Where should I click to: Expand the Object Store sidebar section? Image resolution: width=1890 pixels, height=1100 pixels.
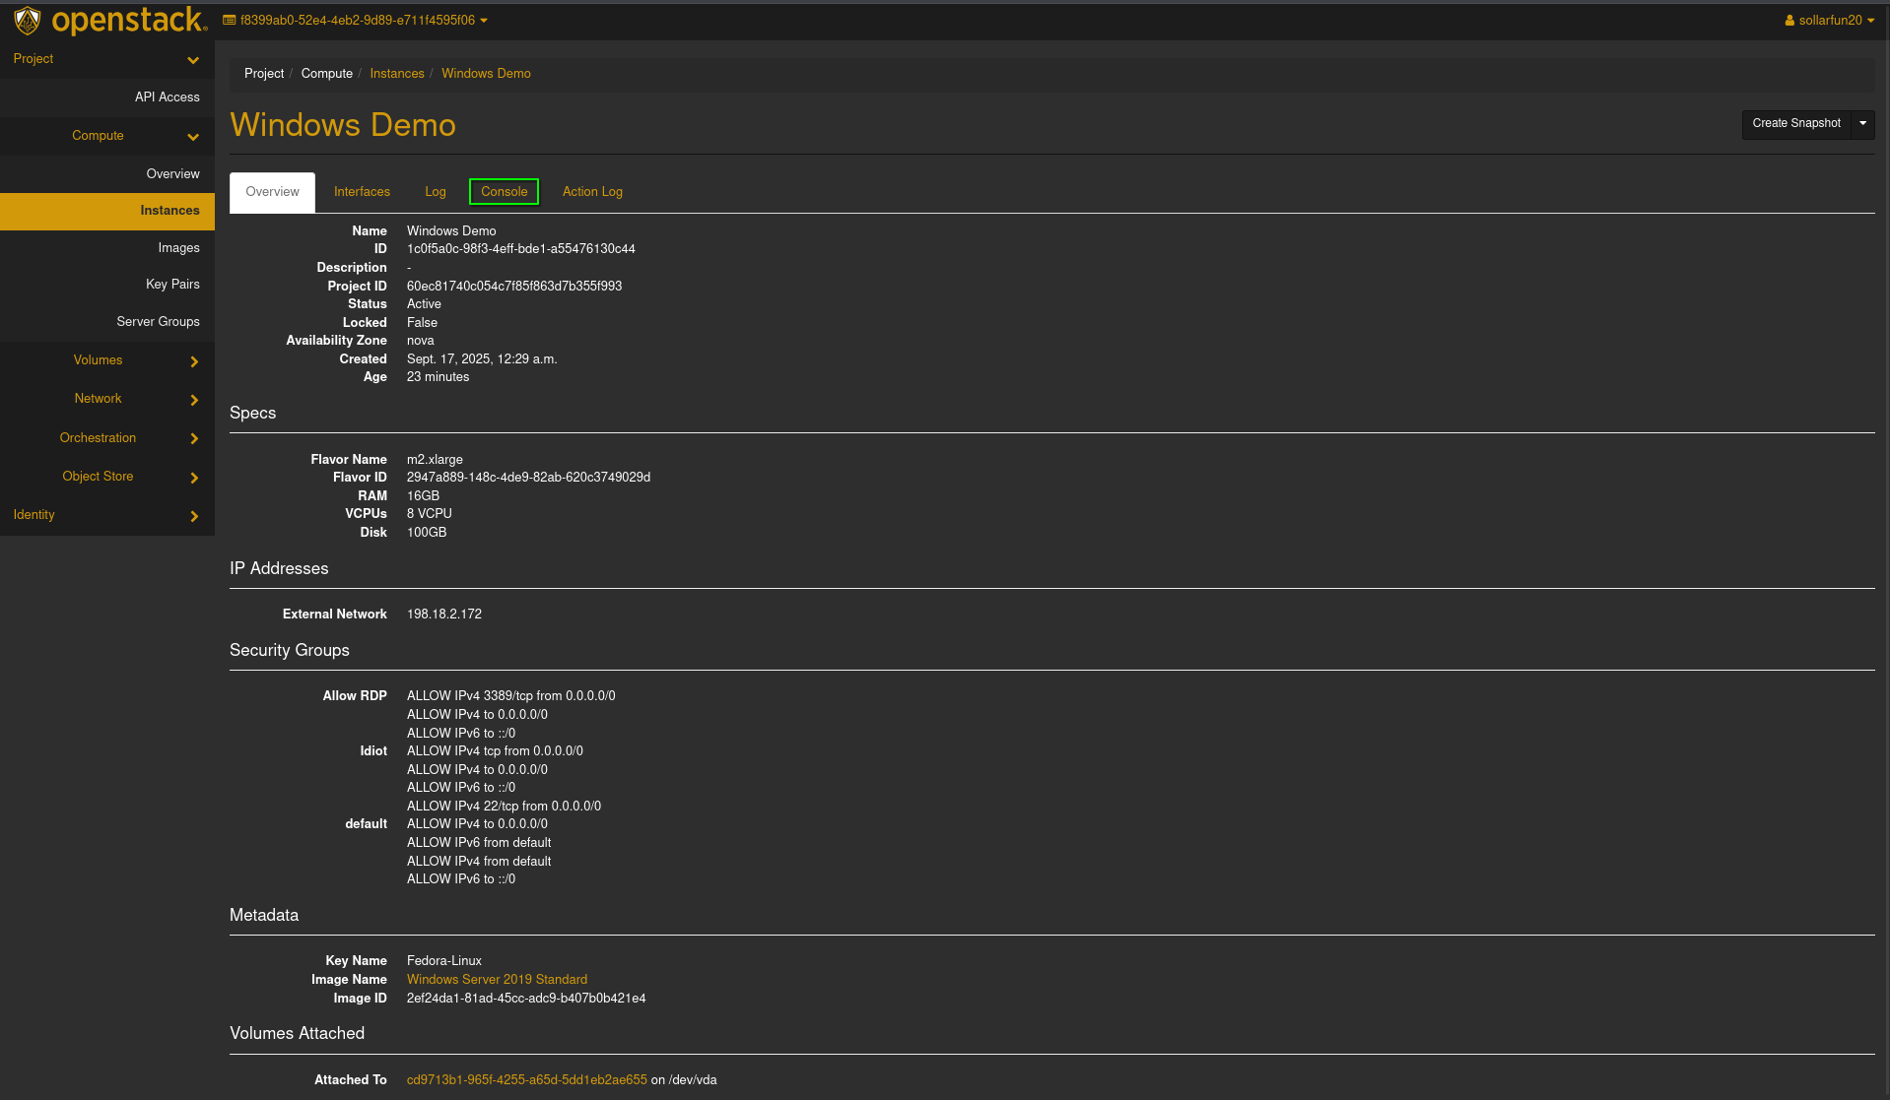[194, 478]
